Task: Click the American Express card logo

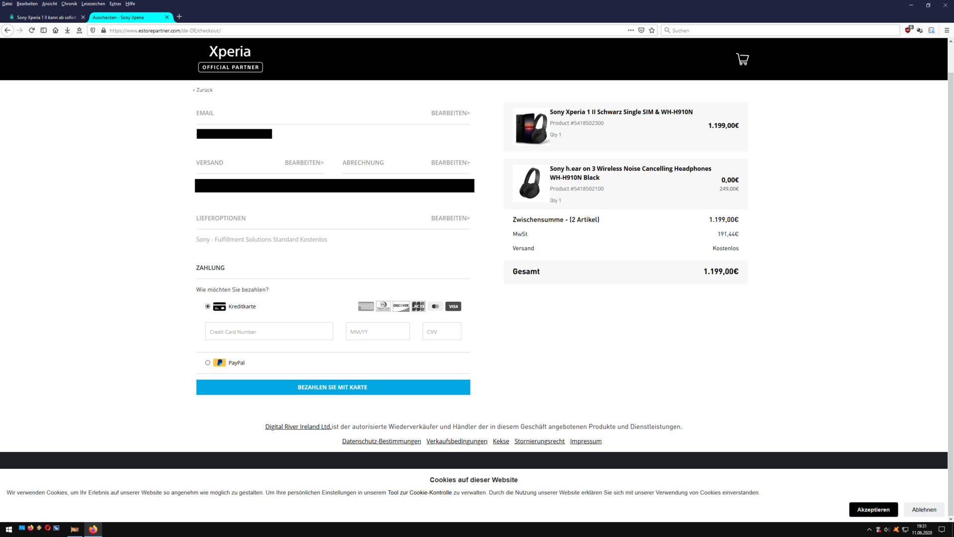Action: coord(366,306)
